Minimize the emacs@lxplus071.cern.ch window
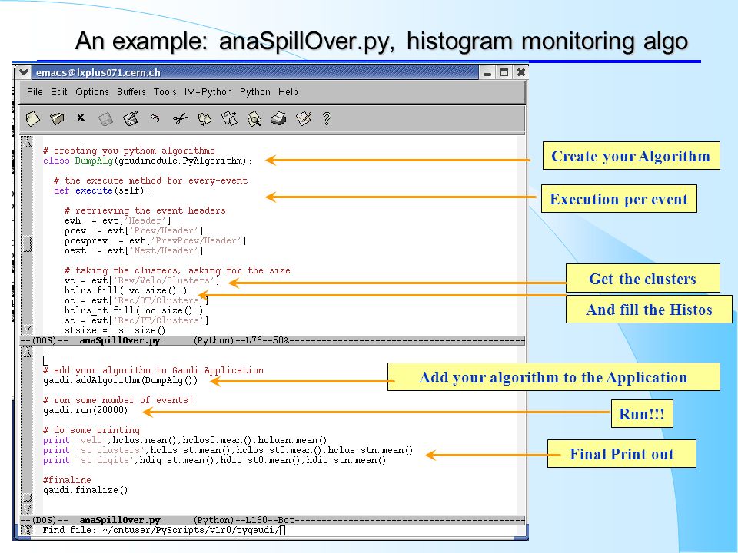Screen dimensions: 738x553 pyautogui.click(x=487, y=72)
